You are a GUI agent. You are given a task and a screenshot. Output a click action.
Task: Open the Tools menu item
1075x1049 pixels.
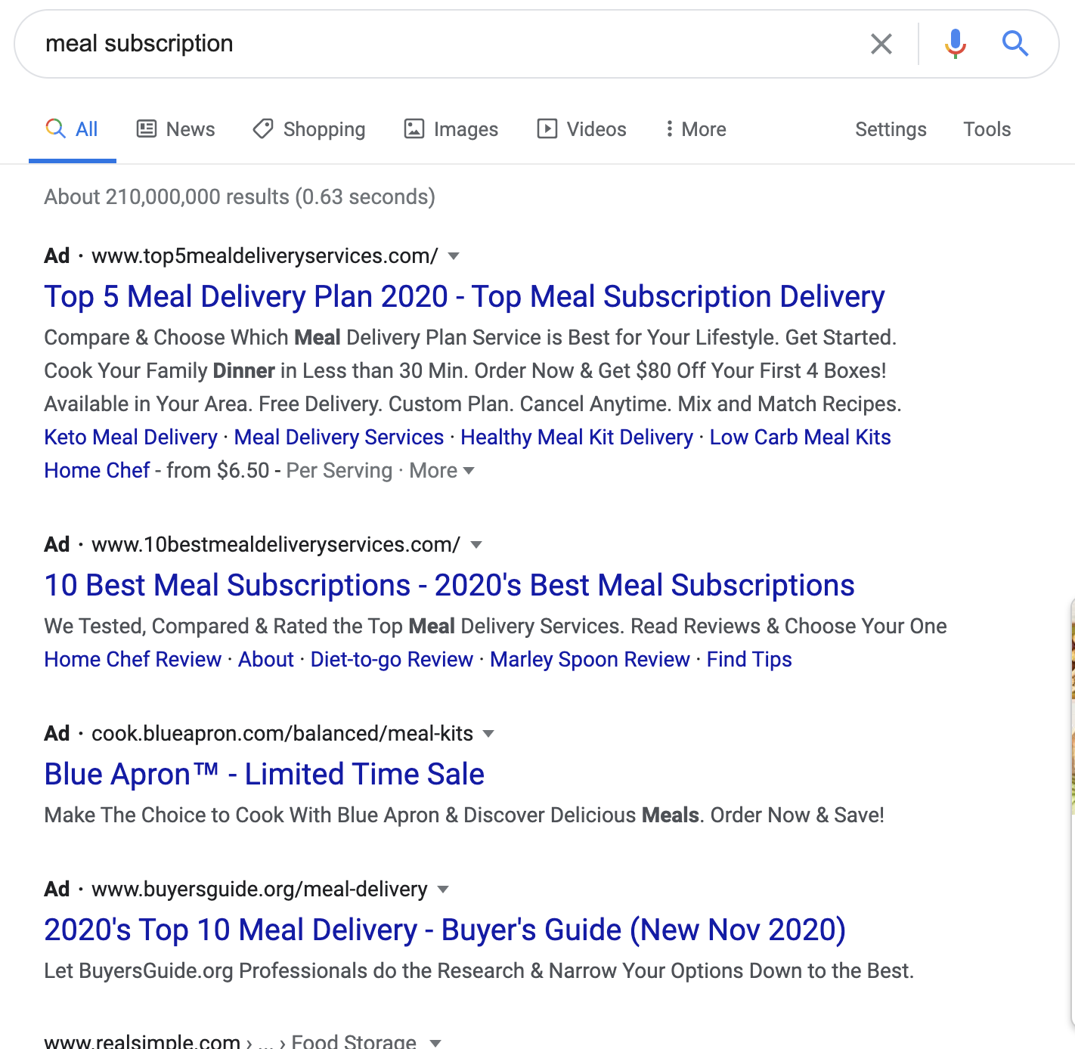987,128
